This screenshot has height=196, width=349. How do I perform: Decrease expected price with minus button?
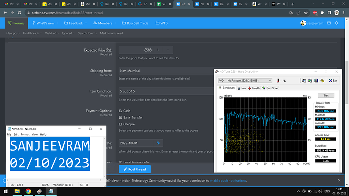(x=168, y=50)
